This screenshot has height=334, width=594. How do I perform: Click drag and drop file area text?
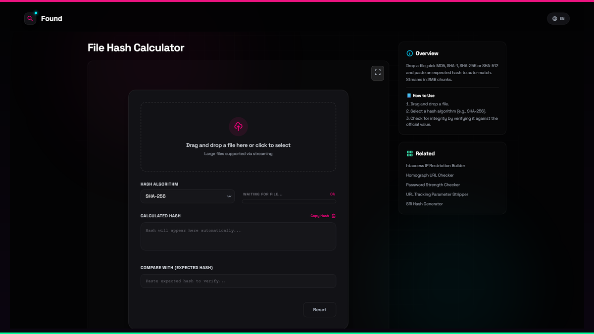pos(238,145)
